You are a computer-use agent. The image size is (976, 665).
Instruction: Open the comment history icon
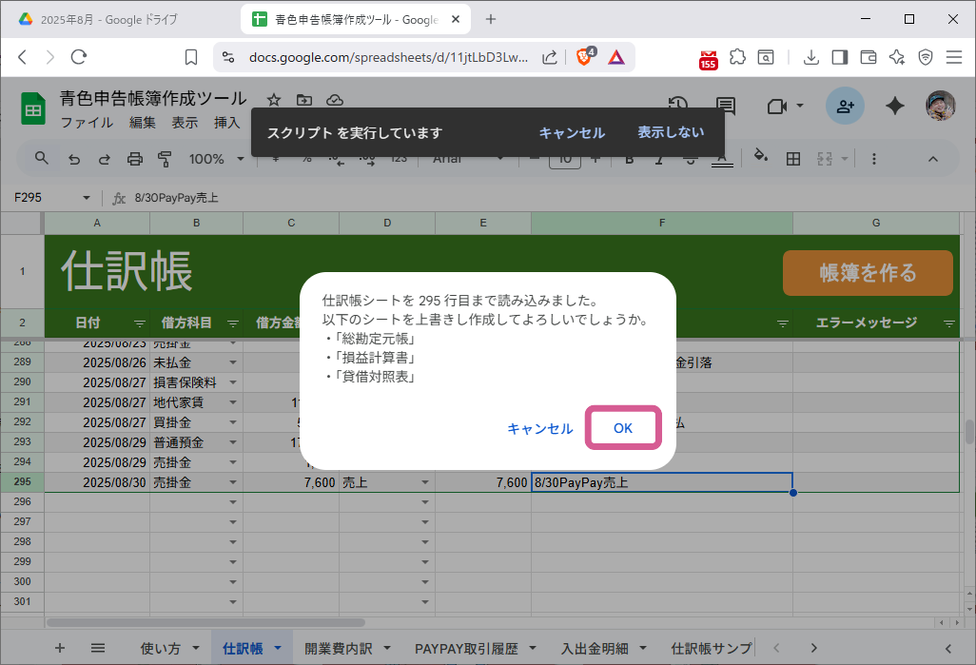click(x=726, y=106)
